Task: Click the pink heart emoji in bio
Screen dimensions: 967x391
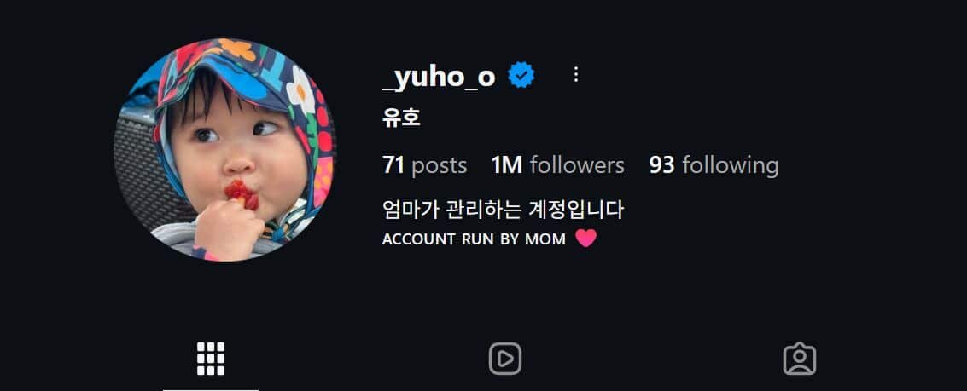Action: coord(585,239)
